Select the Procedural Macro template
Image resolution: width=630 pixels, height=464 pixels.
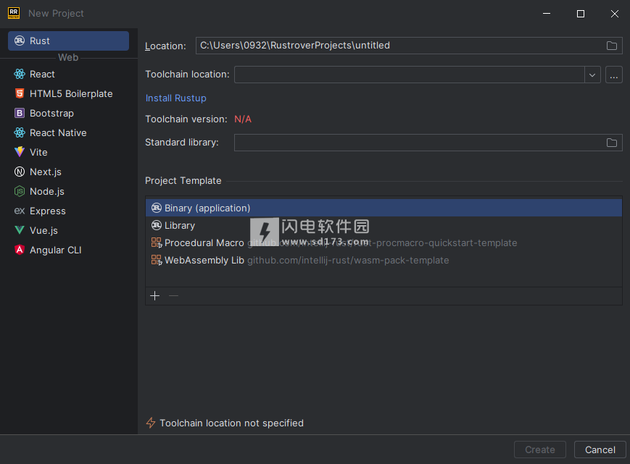click(x=384, y=243)
